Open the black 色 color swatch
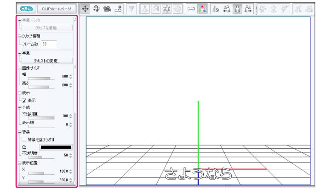This screenshot has width=320, height=190. point(56,147)
